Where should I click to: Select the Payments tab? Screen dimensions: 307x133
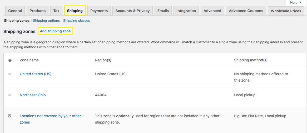click(x=99, y=11)
